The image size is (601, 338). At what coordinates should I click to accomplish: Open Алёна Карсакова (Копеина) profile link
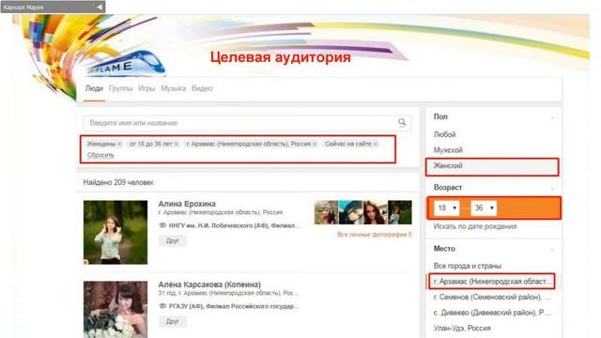pos(209,284)
